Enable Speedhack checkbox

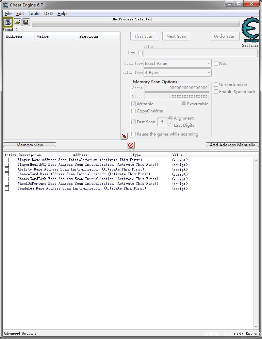click(216, 91)
